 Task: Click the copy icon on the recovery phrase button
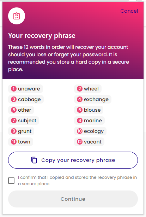pyautogui.click(x=34, y=160)
